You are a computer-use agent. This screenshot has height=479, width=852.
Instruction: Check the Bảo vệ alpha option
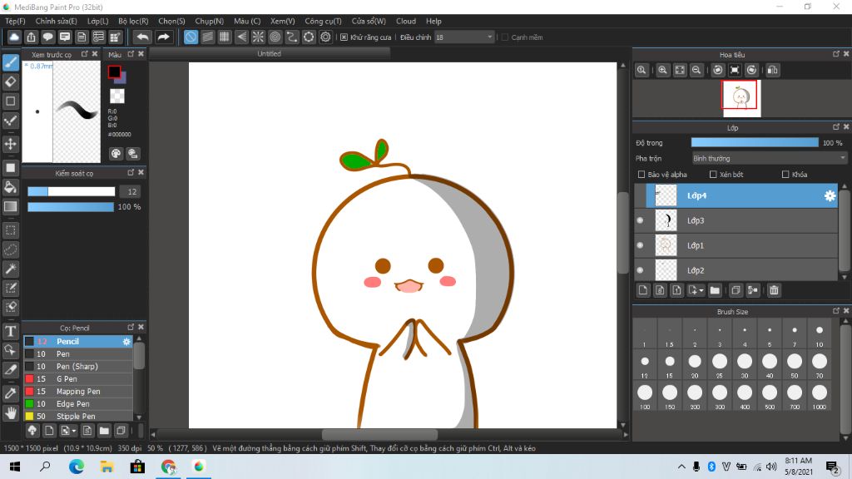click(x=641, y=175)
